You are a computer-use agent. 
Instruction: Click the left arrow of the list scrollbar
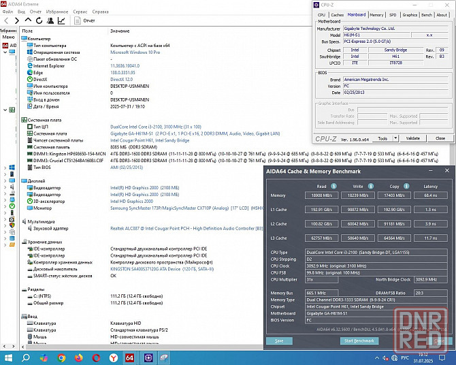coord(22,347)
